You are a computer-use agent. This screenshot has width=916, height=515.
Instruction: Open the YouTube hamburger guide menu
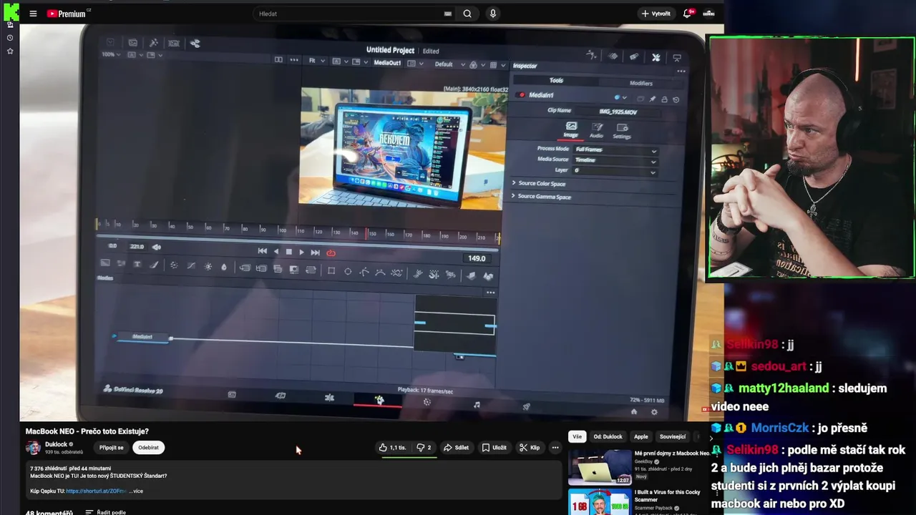point(33,14)
